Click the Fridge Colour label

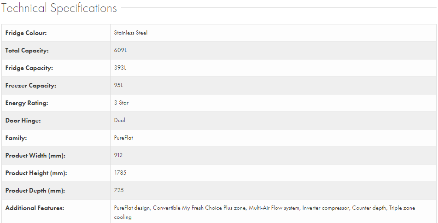[x=26, y=33]
